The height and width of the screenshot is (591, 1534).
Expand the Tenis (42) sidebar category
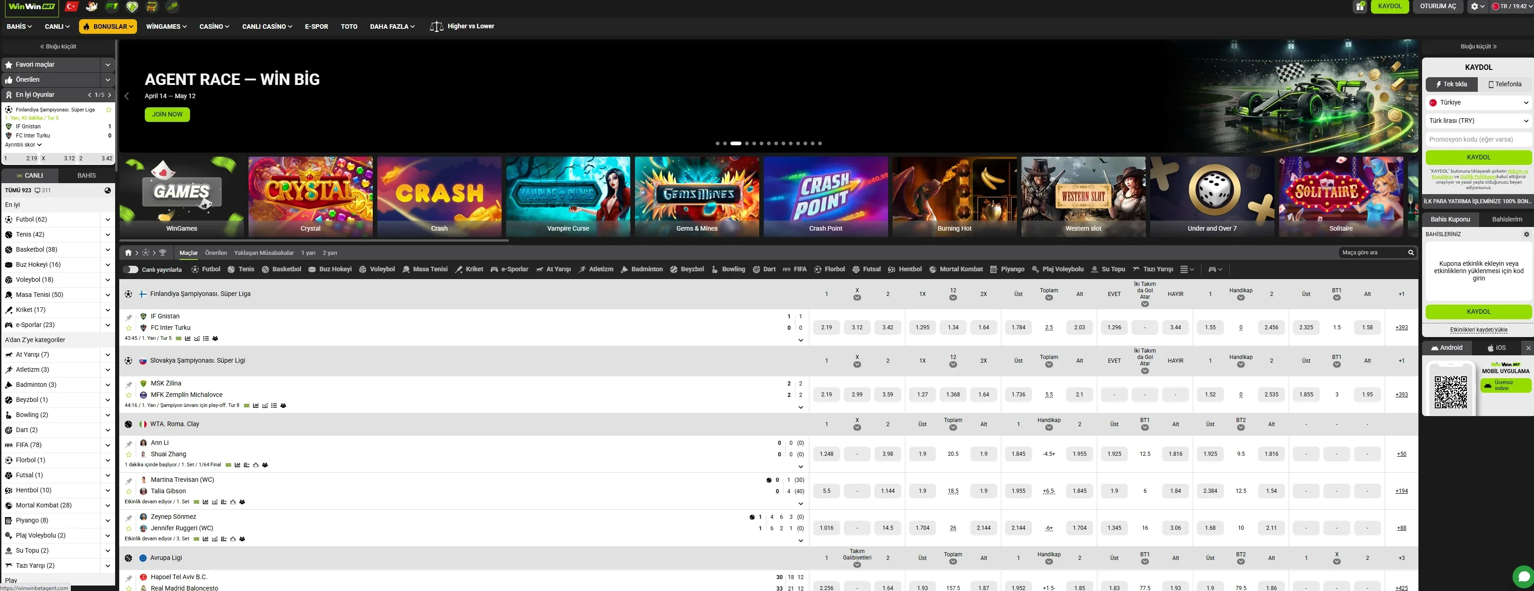pos(108,234)
